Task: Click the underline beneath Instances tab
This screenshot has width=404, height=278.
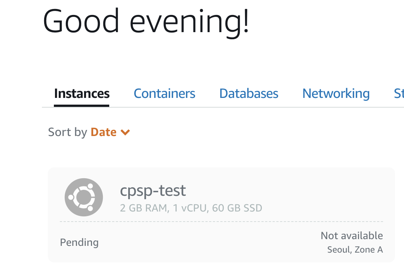Action: pos(82,105)
